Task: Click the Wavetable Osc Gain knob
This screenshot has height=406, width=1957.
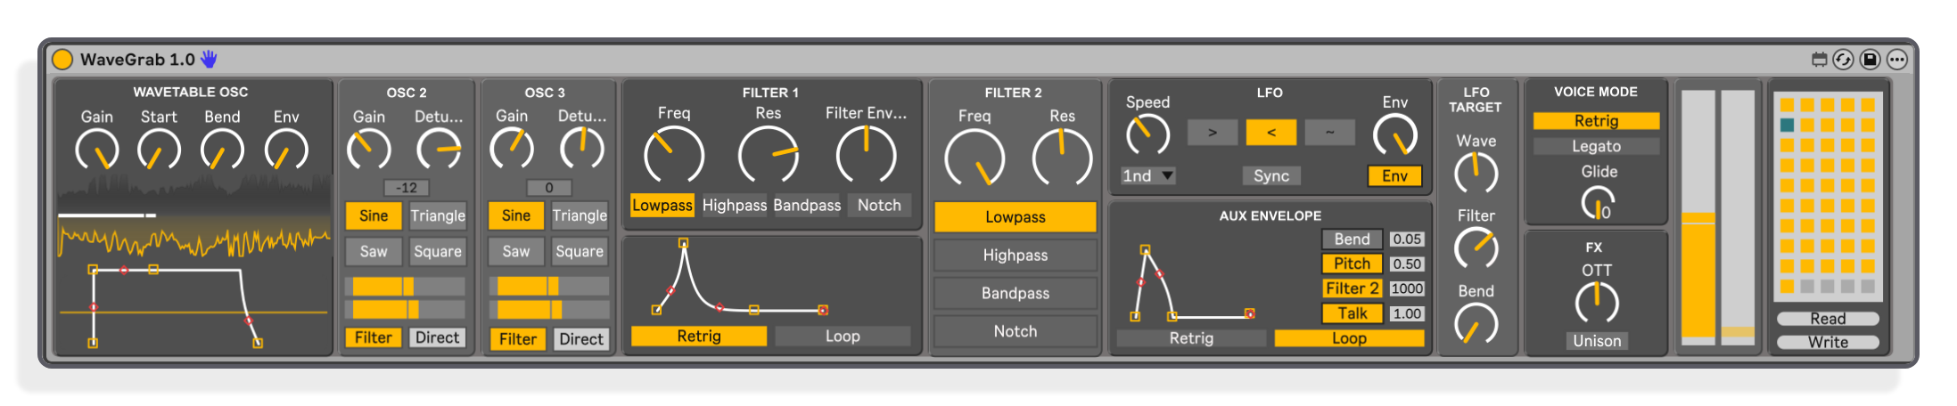Action: [x=97, y=150]
